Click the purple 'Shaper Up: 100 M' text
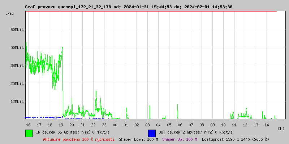289x144 pixels. pyautogui.click(x=180, y=139)
